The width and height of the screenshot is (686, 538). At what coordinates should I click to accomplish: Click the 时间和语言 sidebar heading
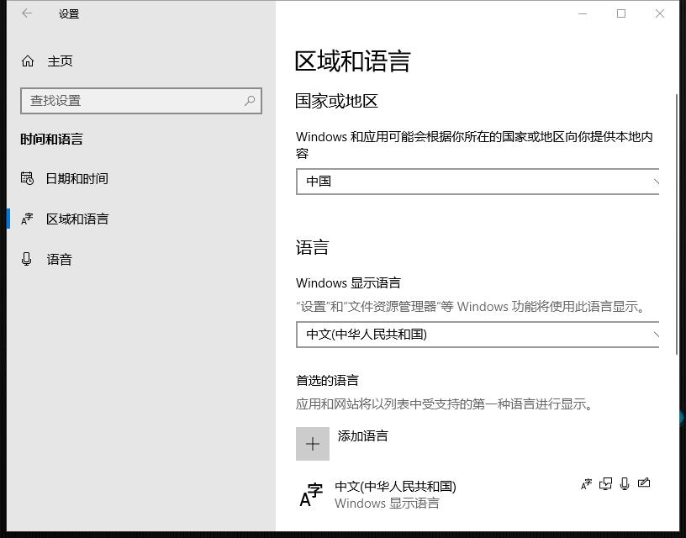(51, 139)
